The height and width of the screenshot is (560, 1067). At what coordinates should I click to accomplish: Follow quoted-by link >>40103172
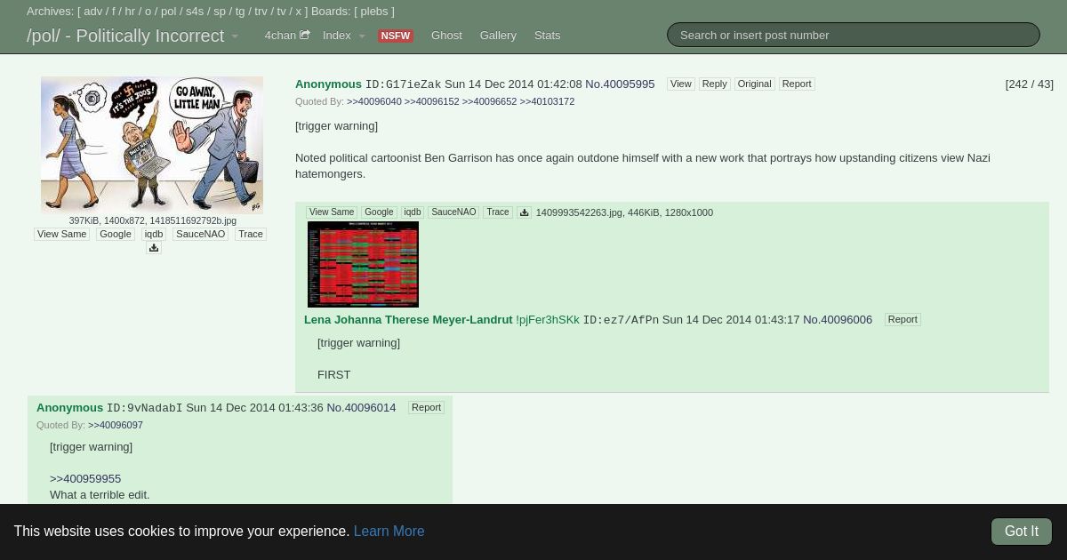[547, 101]
